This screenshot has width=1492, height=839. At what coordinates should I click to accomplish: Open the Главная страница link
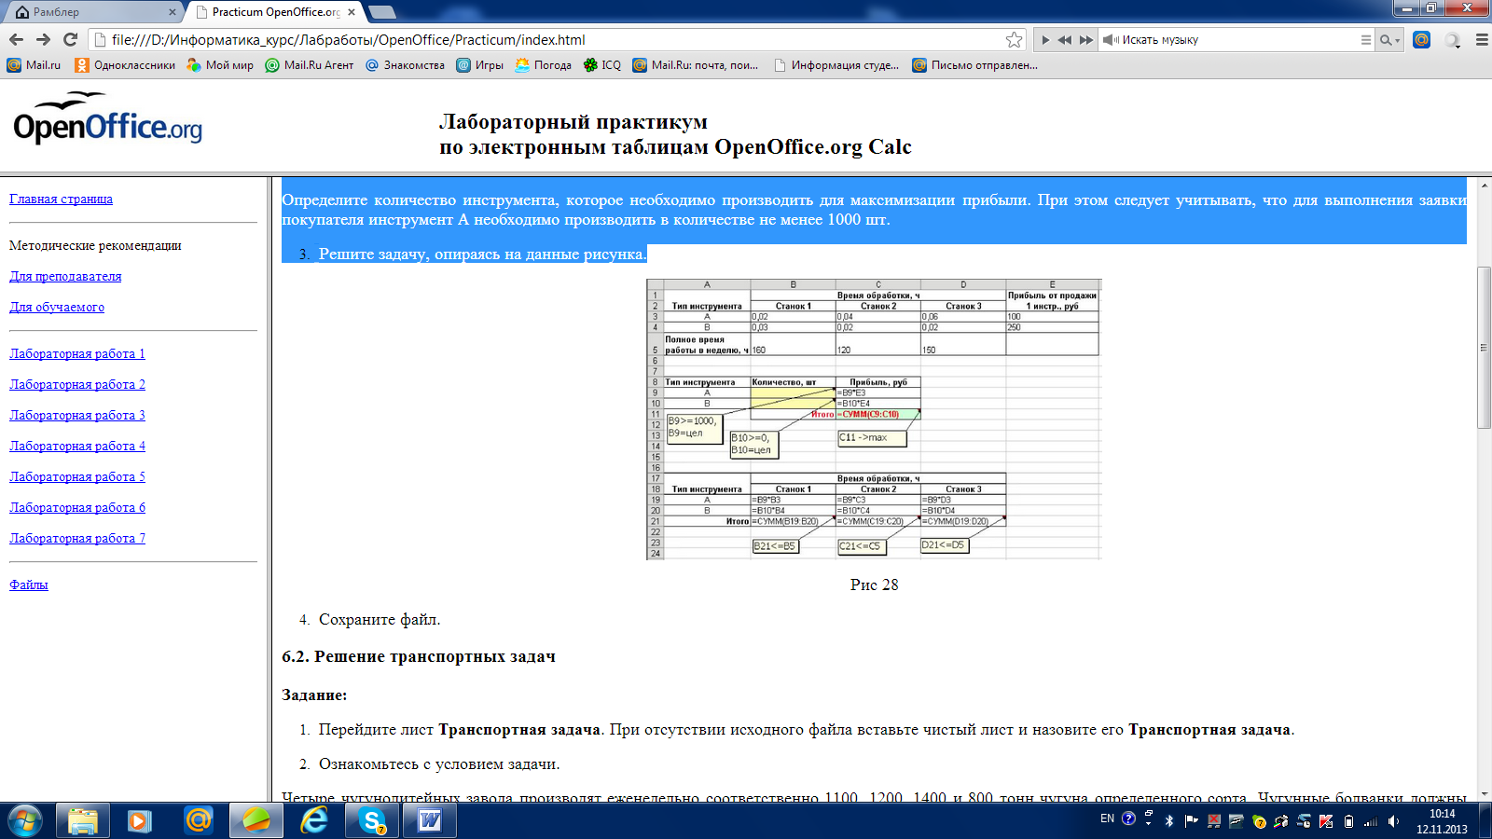(x=61, y=199)
